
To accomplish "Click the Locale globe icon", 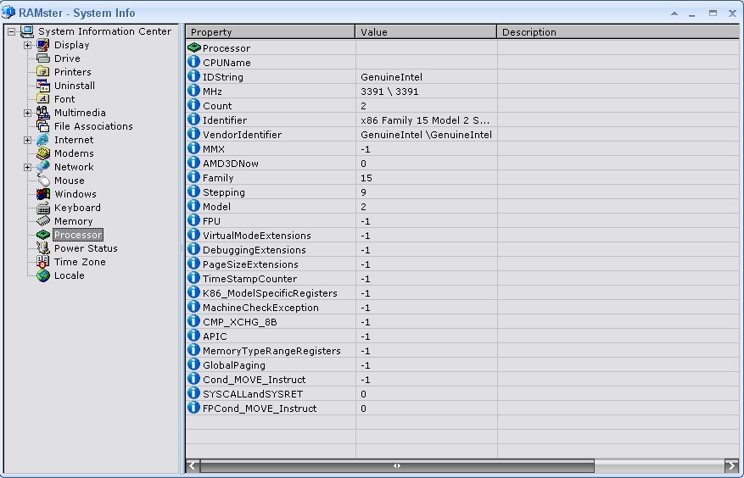I will point(43,275).
